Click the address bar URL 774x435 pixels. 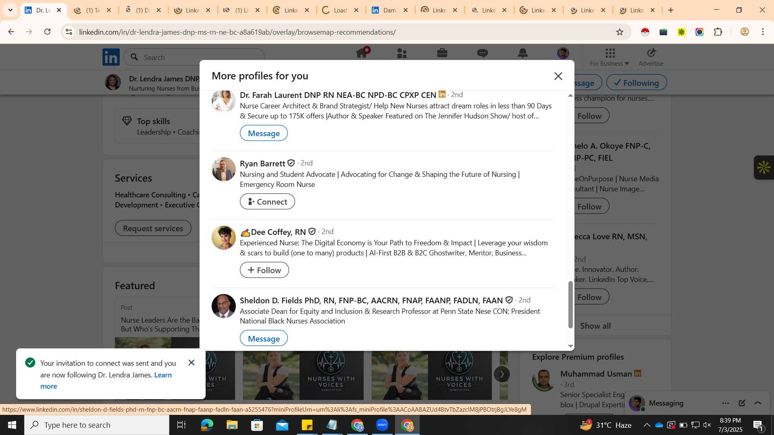[x=237, y=32]
